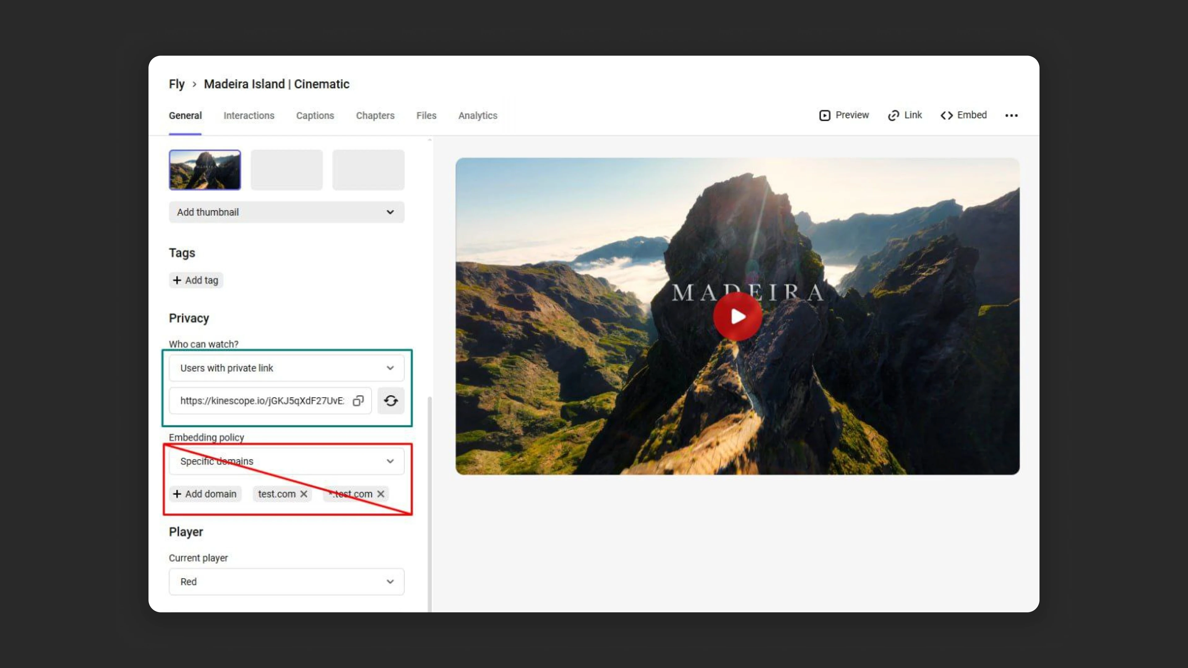Expand the Add thumbnail dropdown
Viewport: 1188px width, 668px height.
click(x=286, y=212)
